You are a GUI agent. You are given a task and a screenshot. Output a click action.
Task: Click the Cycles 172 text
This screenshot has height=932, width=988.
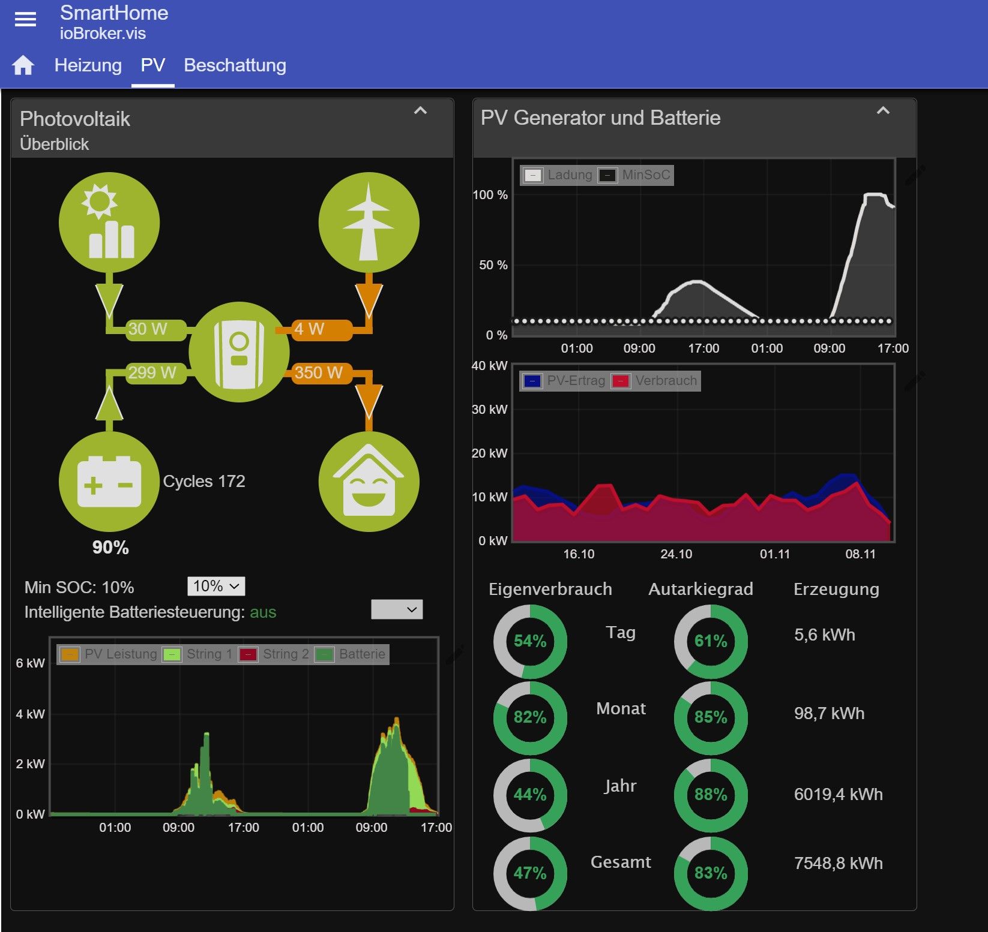pyautogui.click(x=204, y=481)
